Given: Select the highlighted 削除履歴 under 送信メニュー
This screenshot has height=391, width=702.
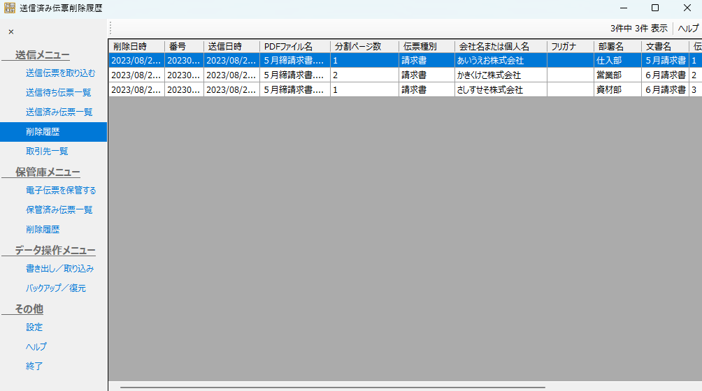Looking at the screenshot, I should pos(43,131).
